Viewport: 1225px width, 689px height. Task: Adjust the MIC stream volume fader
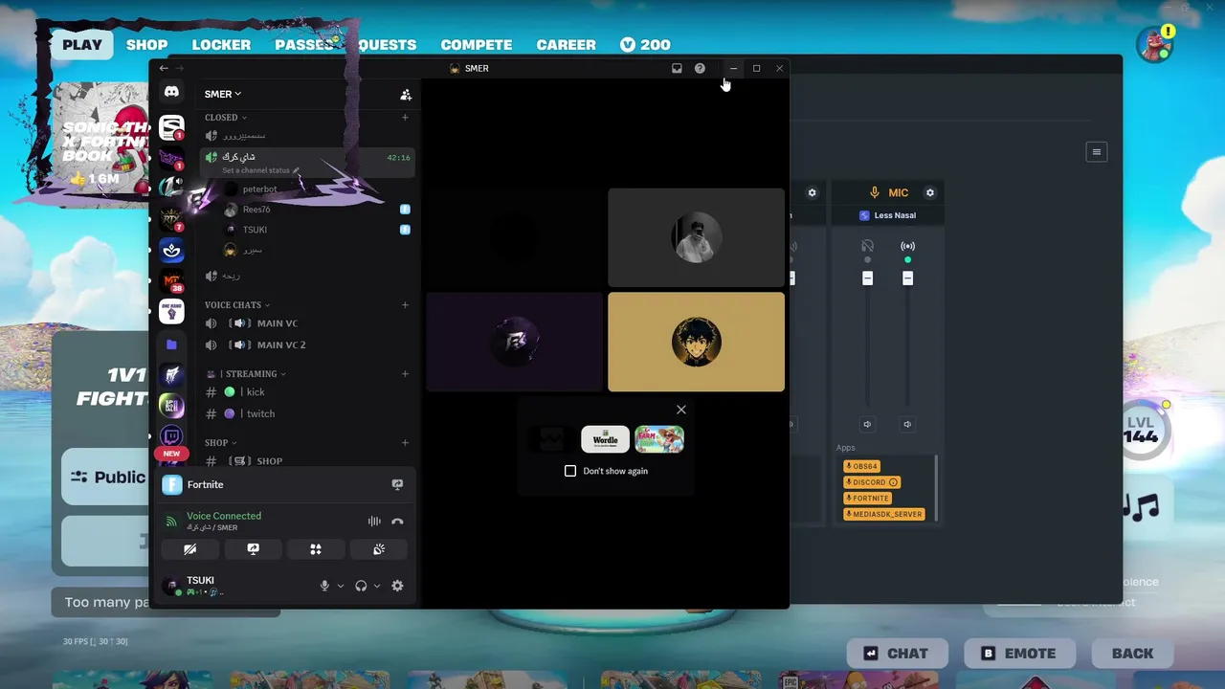(x=907, y=278)
